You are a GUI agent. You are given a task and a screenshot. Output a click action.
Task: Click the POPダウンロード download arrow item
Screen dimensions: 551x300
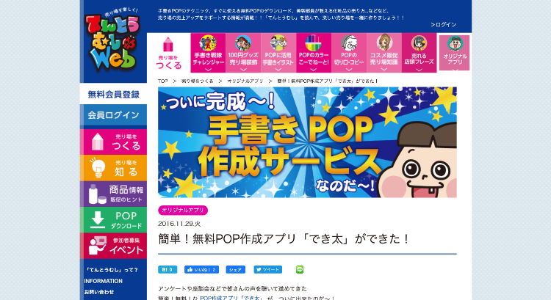click(113, 220)
